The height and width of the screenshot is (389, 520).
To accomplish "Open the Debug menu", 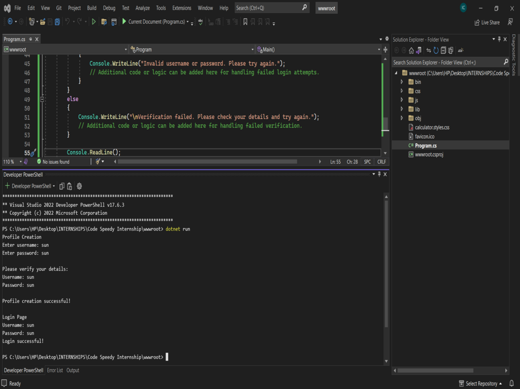I will pyautogui.click(x=109, y=8).
